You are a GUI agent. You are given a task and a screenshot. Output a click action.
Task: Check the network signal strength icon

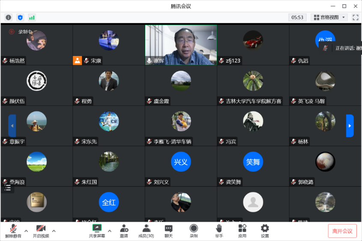(x=32, y=18)
